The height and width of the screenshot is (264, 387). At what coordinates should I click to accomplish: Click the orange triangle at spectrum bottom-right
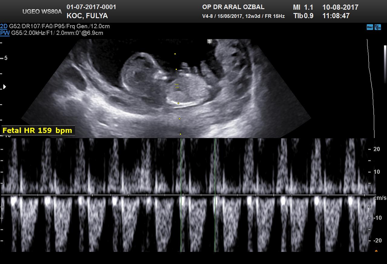click(376, 251)
